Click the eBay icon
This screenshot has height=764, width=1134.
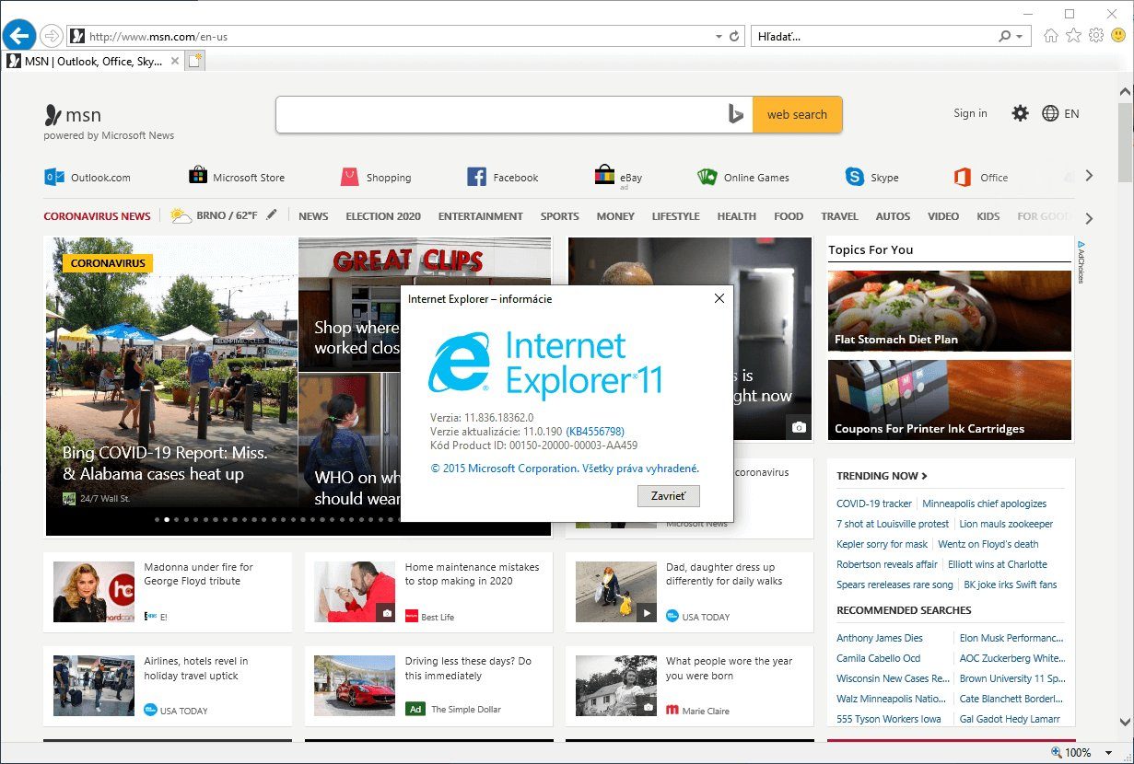point(605,174)
